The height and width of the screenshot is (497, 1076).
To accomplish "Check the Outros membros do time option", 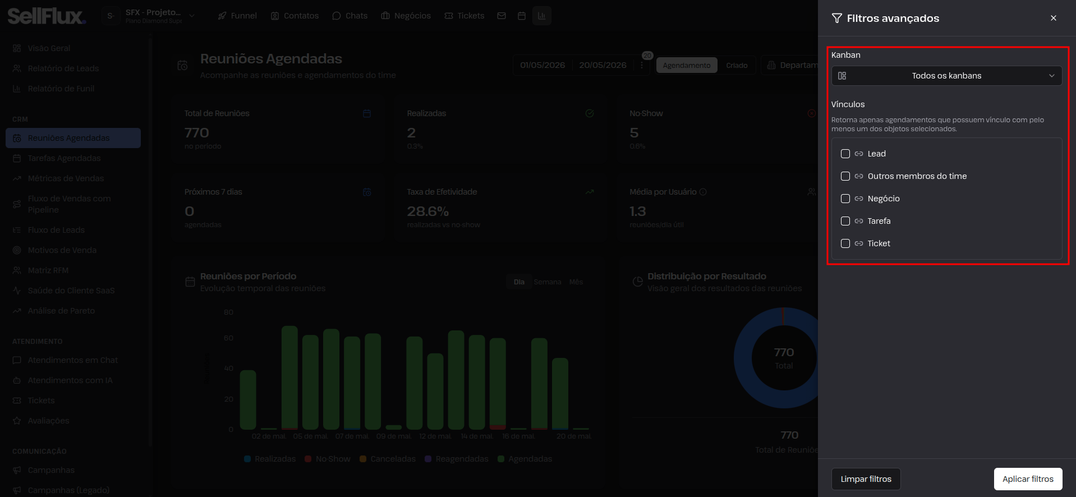I will (845, 176).
